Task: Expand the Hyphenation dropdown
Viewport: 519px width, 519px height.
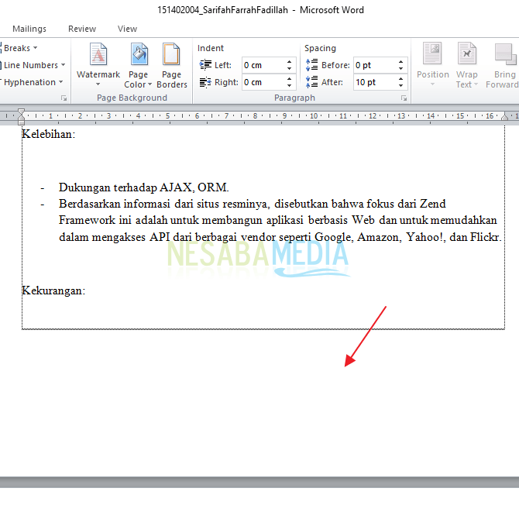Action: tap(33, 82)
